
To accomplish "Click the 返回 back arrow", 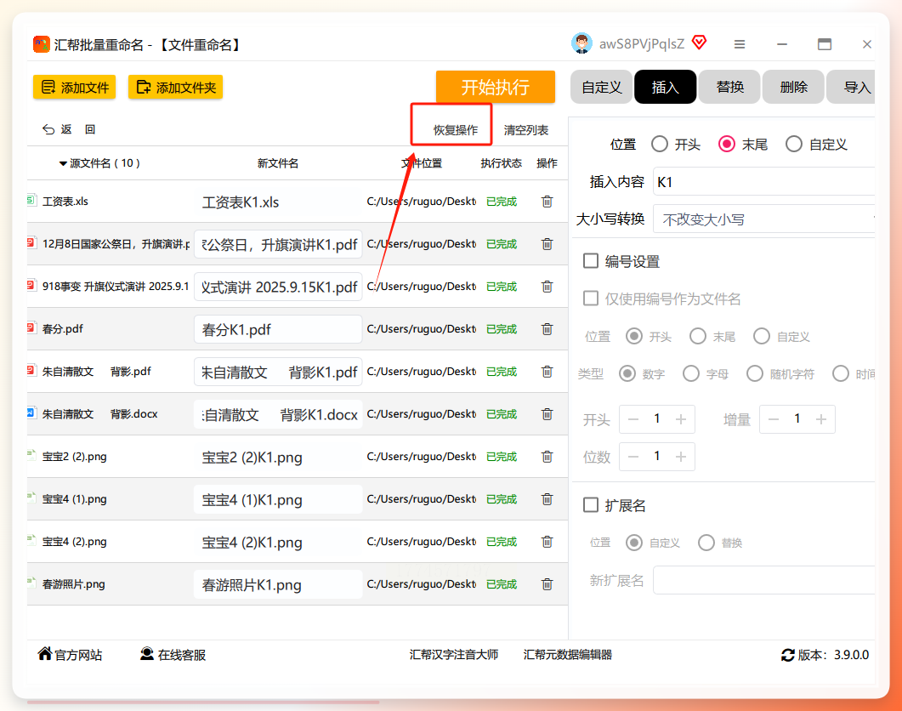I will click(x=49, y=129).
